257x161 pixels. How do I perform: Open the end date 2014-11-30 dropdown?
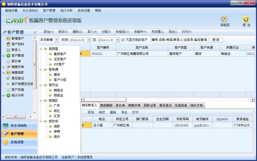coord(118,40)
